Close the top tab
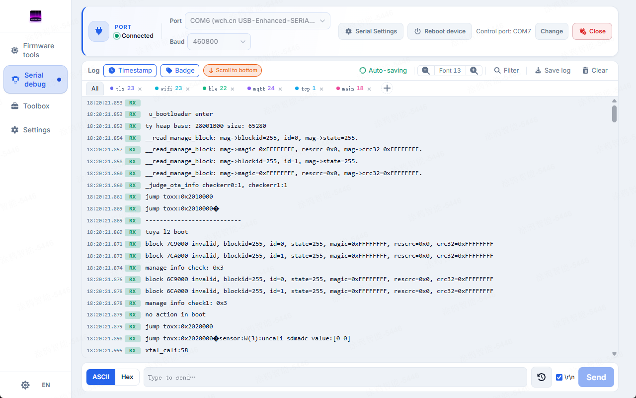The height and width of the screenshot is (398, 636). point(321,89)
